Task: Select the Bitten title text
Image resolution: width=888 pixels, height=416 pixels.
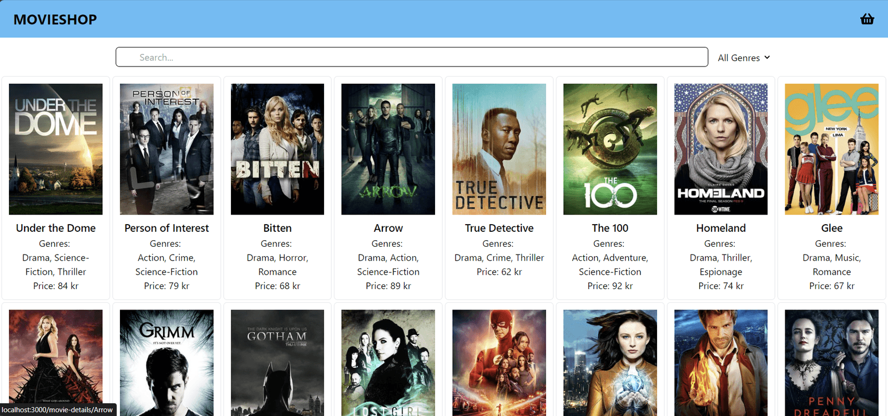Action: coord(277,228)
